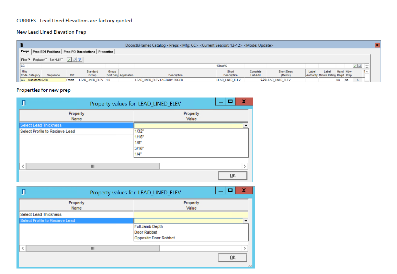Click the horizontal scrollbar in upper properties dialog
Screen dimensions: 397x274
(93, 166)
